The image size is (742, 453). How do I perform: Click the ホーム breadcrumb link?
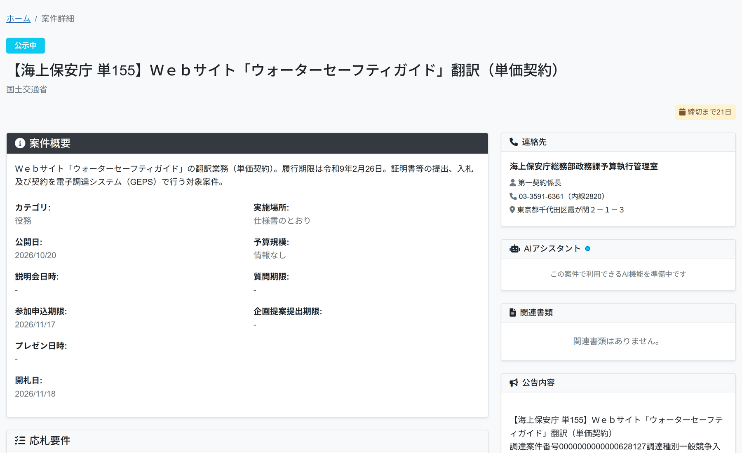18,19
